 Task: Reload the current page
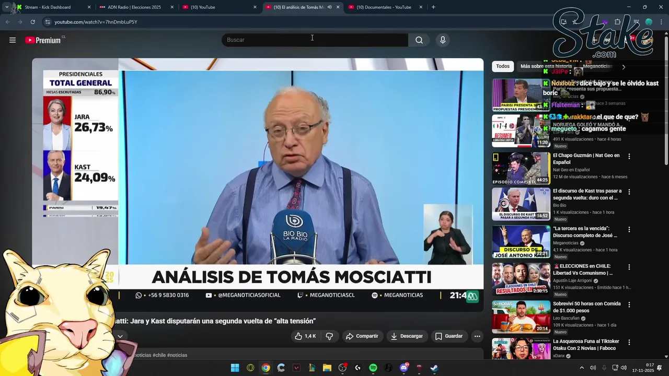pyautogui.click(x=32, y=22)
